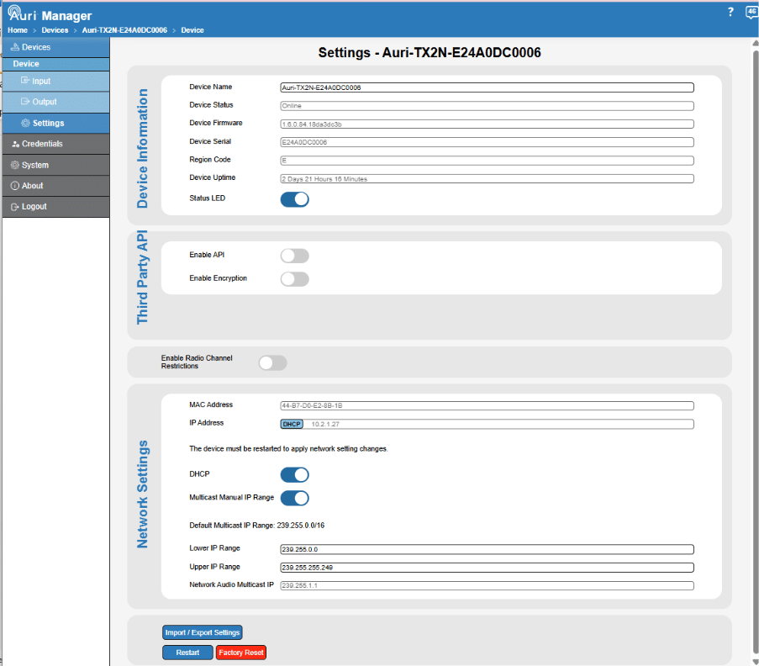The image size is (759, 666).
Task: Open the notifications chat icon
Action: tap(751, 12)
